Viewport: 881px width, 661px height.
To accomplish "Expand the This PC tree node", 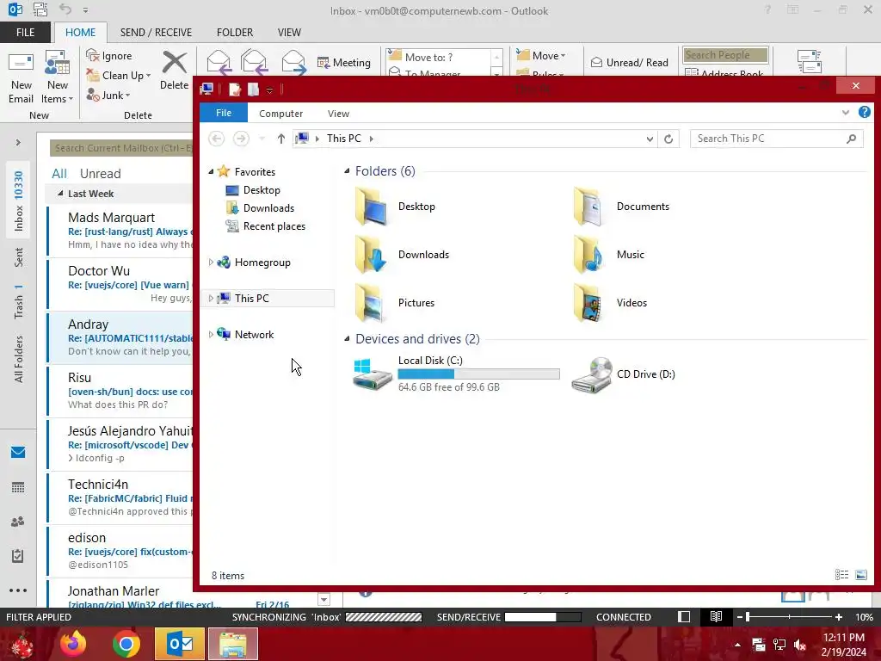I will point(211,298).
